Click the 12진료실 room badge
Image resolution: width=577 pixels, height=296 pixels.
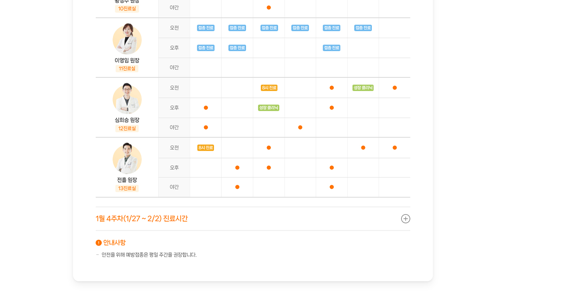(x=127, y=128)
